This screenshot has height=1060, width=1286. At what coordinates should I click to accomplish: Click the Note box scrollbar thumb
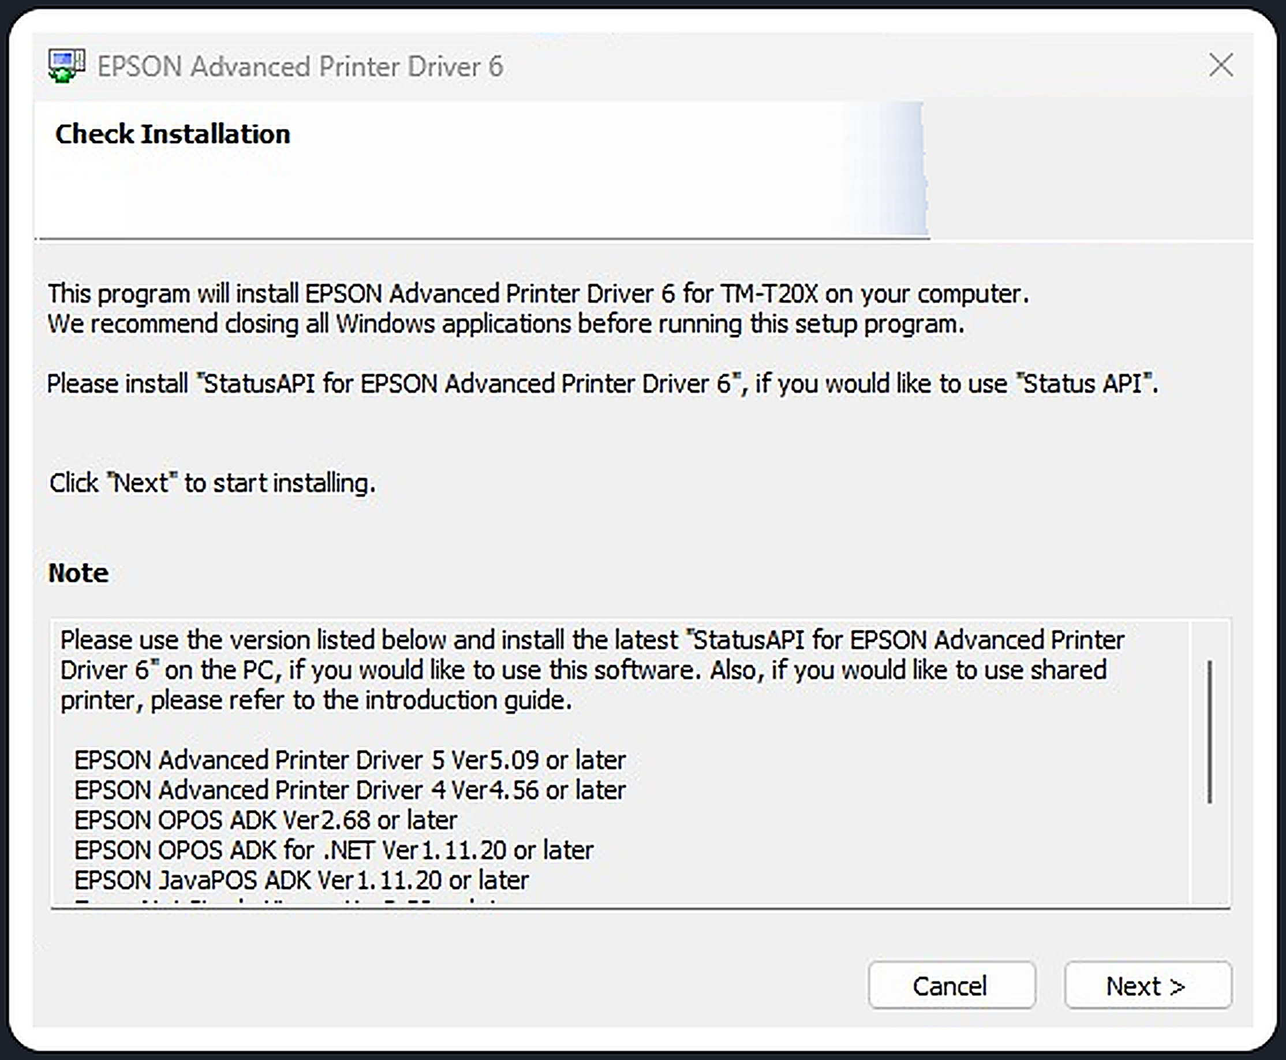pos(1210,731)
